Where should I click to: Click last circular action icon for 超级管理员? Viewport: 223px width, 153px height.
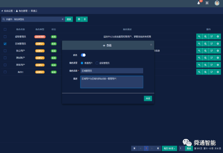coord(218,36)
